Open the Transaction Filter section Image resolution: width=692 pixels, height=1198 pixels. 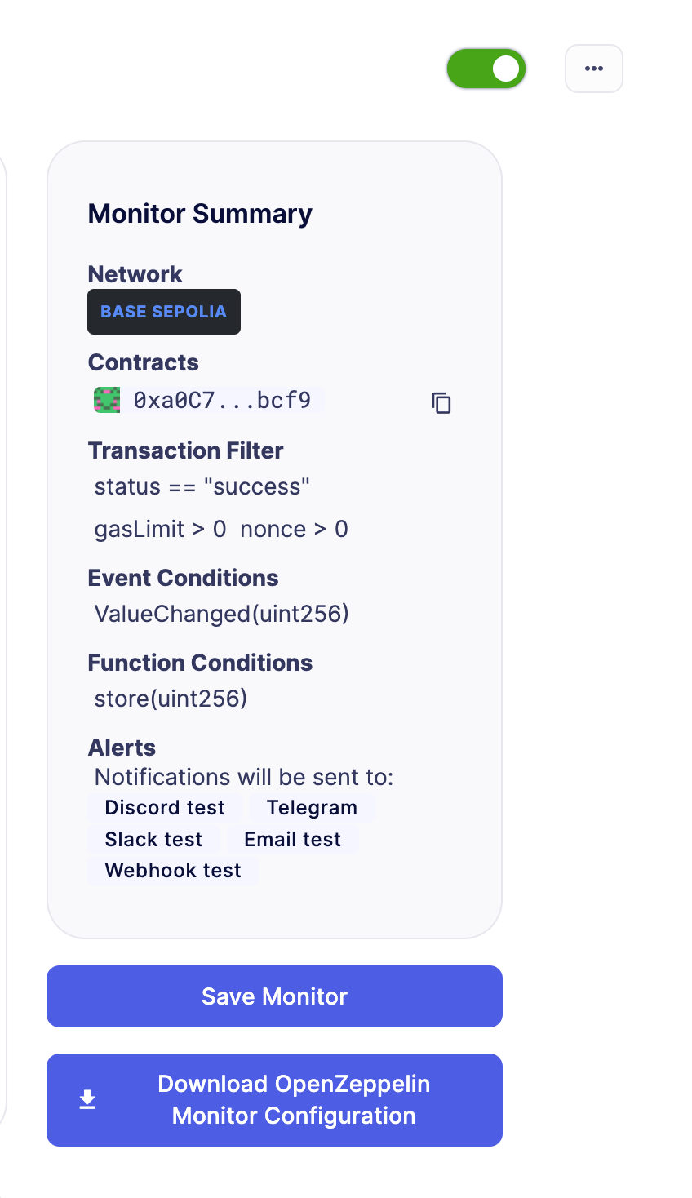click(x=185, y=450)
